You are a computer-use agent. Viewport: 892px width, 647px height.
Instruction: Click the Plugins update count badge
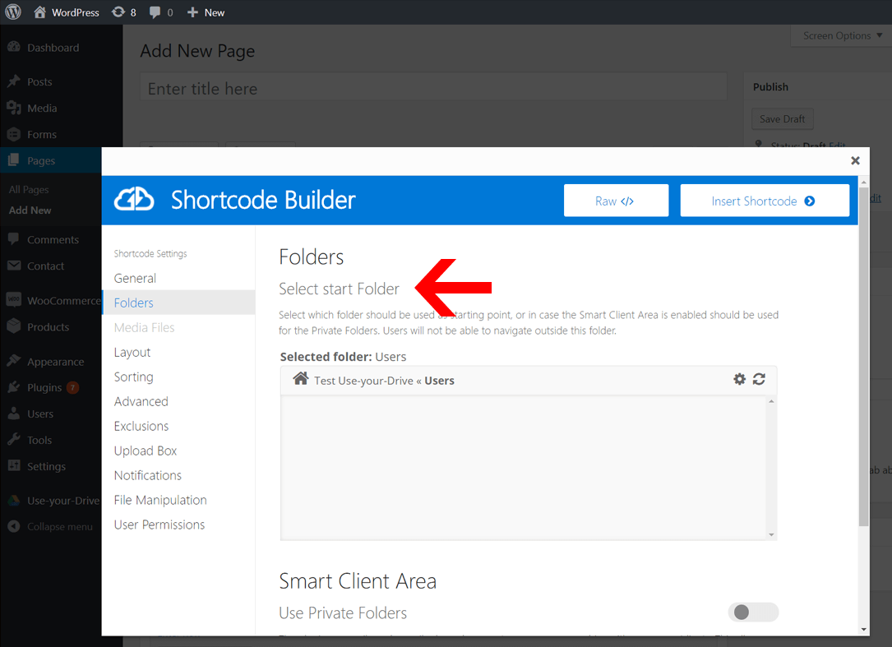pos(72,388)
